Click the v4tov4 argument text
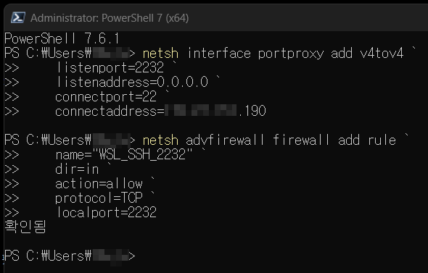This screenshot has width=428, height=273. (382, 53)
